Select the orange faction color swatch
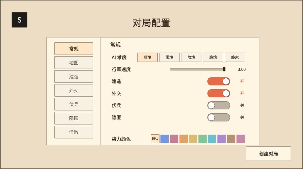The width and height of the screenshot is (303, 169). 183,139
